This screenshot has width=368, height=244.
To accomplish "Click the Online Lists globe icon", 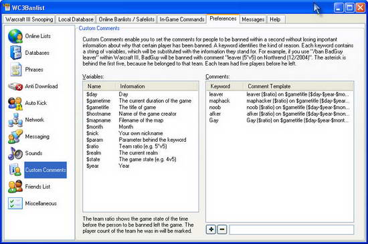I will click(x=15, y=36).
